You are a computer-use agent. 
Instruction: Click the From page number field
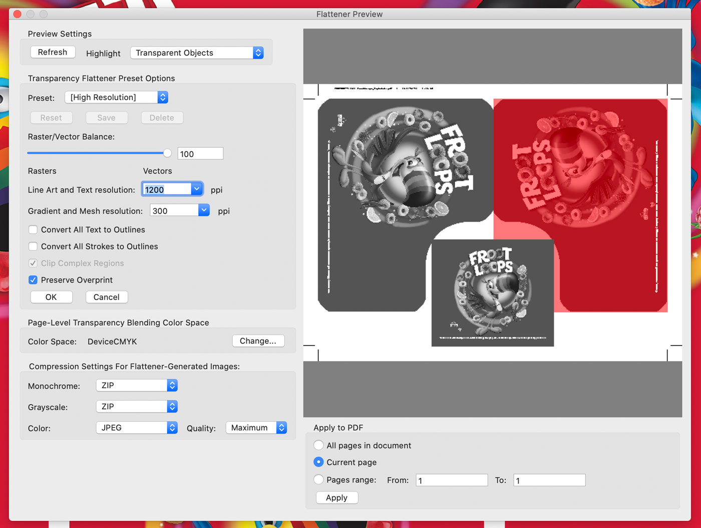pos(452,480)
